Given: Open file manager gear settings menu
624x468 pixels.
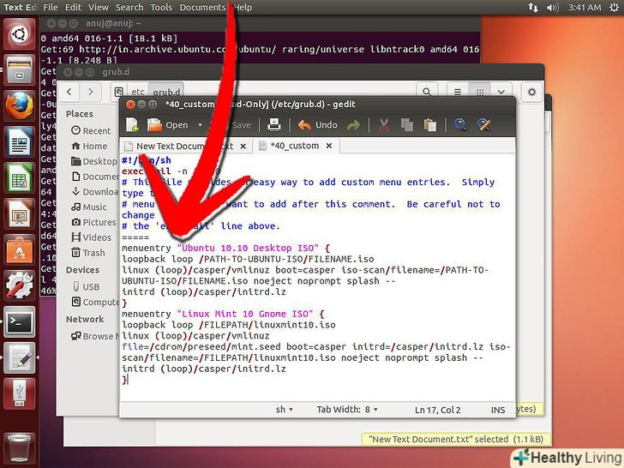Looking at the screenshot, I should tap(531, 92).
